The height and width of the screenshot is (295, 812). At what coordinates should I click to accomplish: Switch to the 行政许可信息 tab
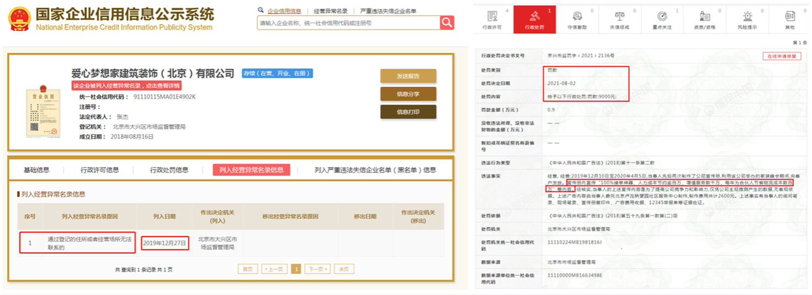(x=100, y=170)
